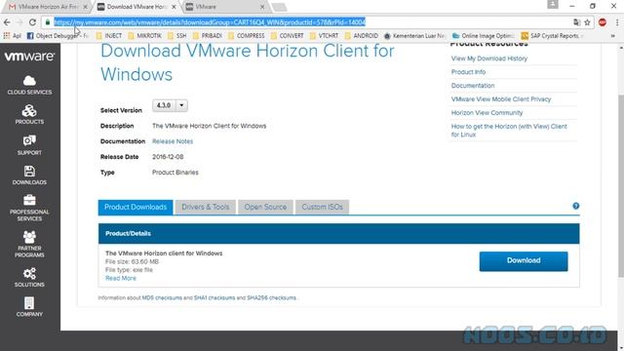Click the red adblock extension icon
This screenshot has width=624, height=351.
click(x=603, y=22)
